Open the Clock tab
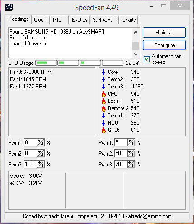The height and width of the screenshot is (224, 194). coord(40,20)
